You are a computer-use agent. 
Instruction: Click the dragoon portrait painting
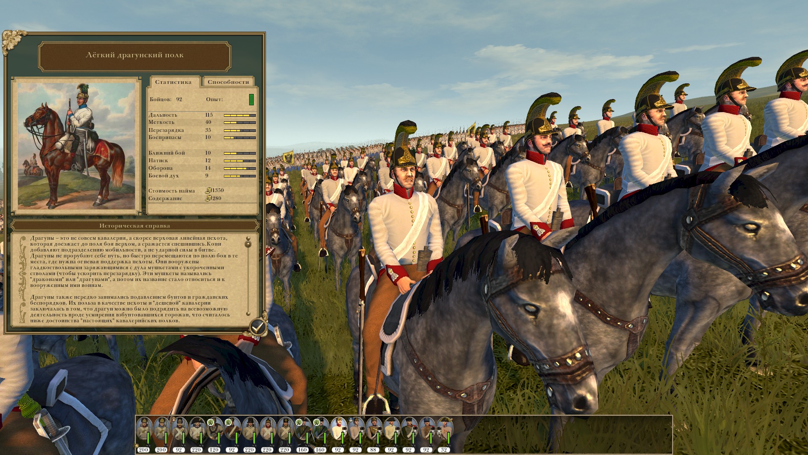click(x=76, y=146)
